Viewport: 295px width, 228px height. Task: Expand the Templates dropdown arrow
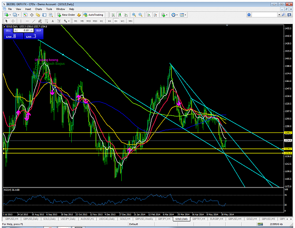click(x=185, y=15)
